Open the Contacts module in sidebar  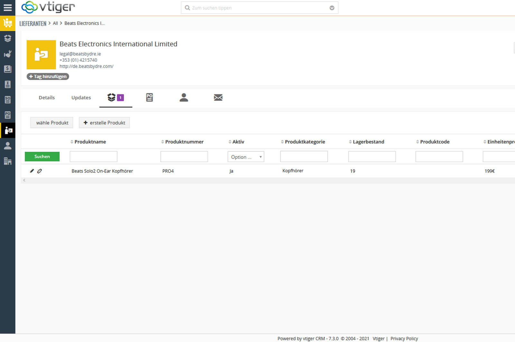click(x=7, y=146)
